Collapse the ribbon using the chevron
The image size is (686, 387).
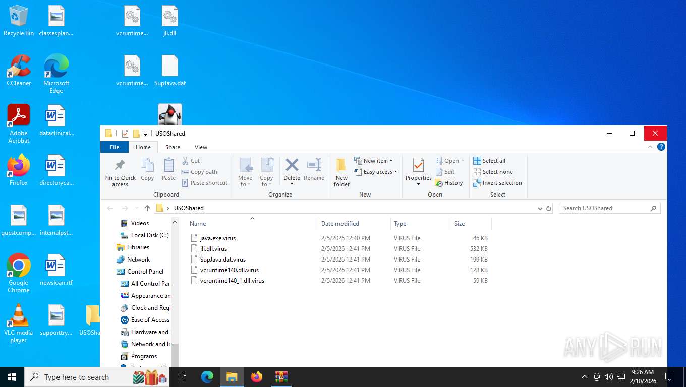tap(651, 147)
